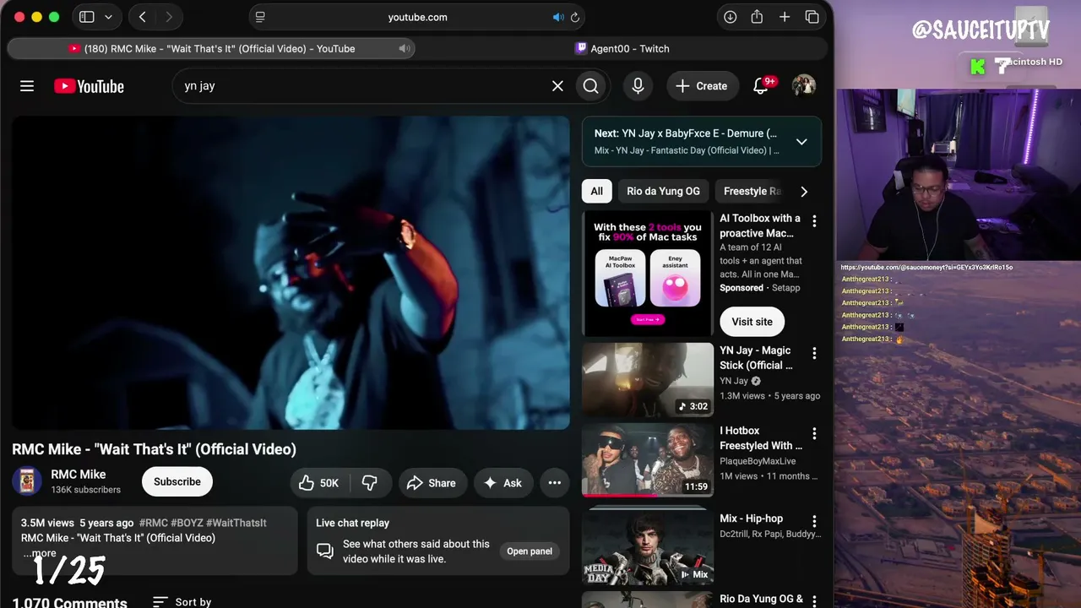Share this video
The image size is (1081, 608).
[432, 483]
